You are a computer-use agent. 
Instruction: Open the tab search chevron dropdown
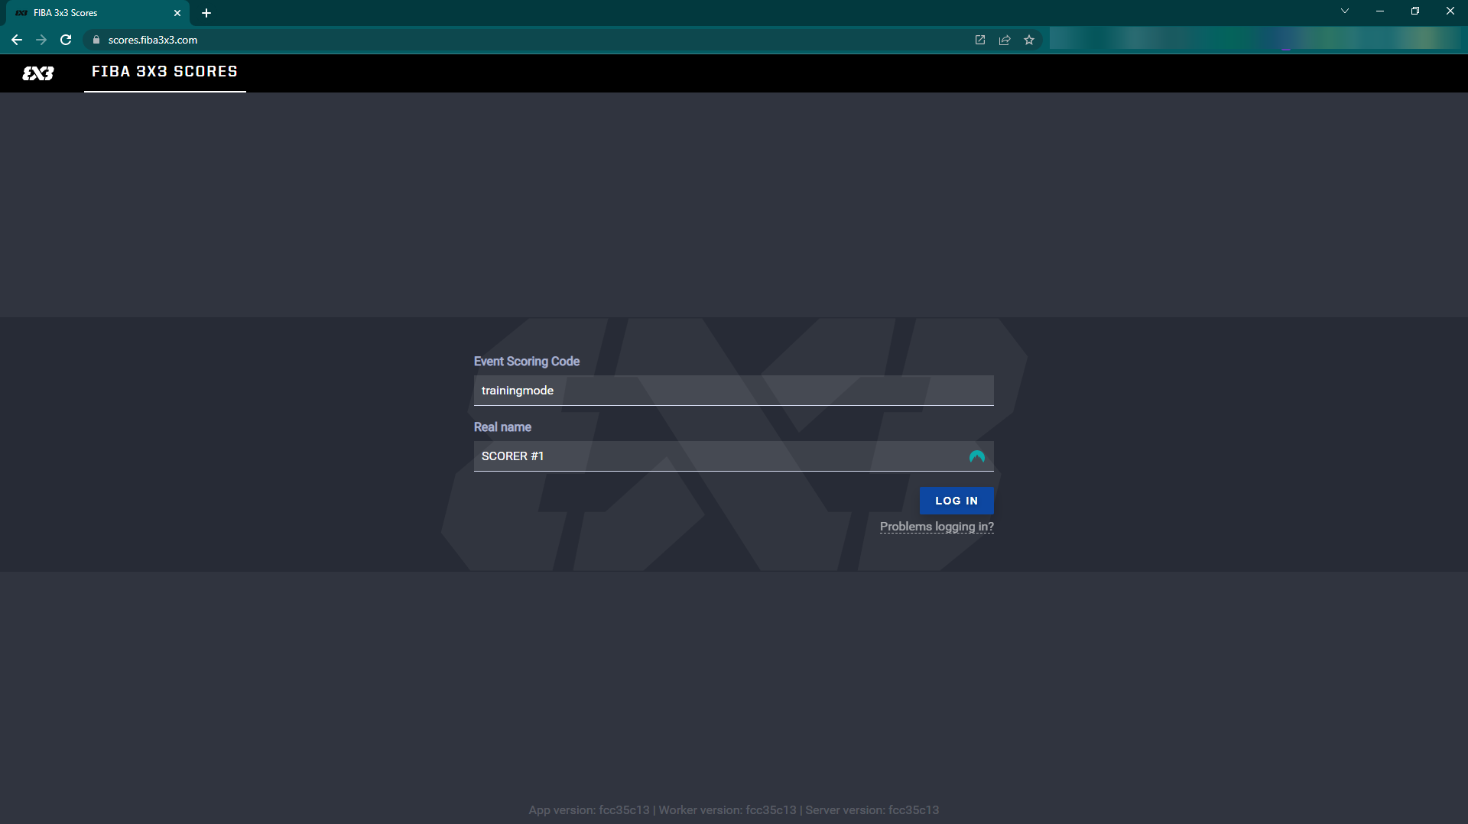tap(1345, 11)
